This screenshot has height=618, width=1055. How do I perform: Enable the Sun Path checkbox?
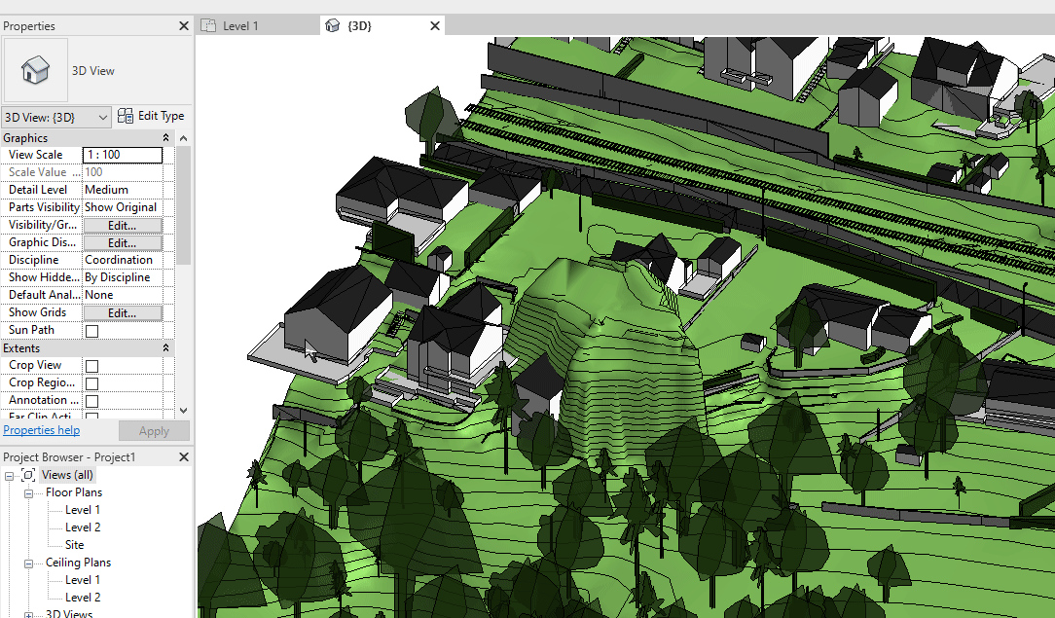pyautogui.click(x=92, y=331)
